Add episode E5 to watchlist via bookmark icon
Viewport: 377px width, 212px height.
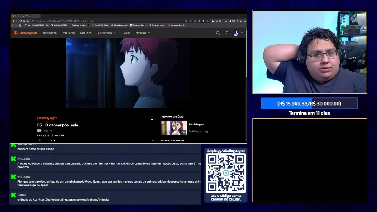point(152,118)
